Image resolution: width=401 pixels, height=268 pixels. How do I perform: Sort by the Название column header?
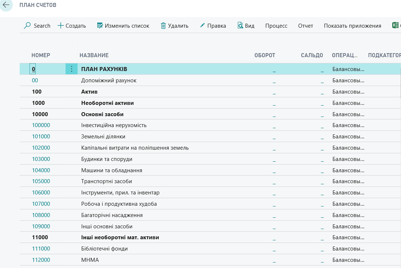pyautogui.click(x=94, y=55)
